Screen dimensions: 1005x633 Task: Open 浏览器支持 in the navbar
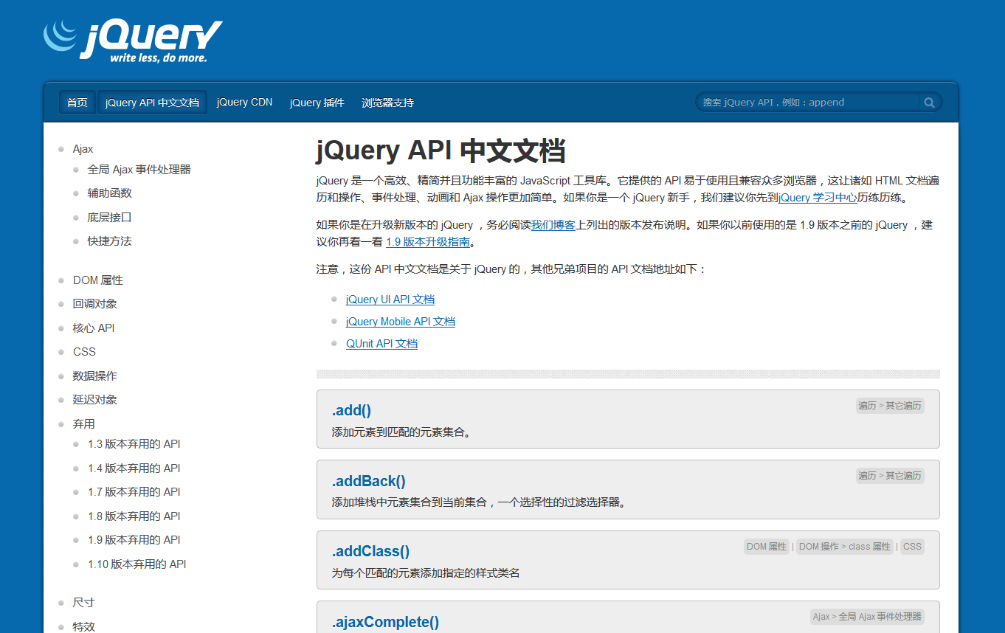pos(387,103)
